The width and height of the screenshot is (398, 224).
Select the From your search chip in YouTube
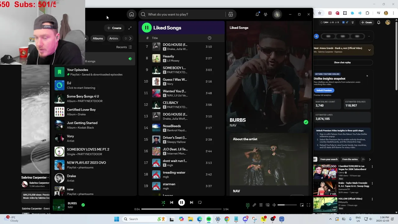329,159
